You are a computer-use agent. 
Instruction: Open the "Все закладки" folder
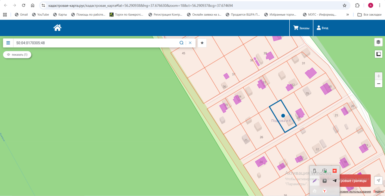click(369, 14)
